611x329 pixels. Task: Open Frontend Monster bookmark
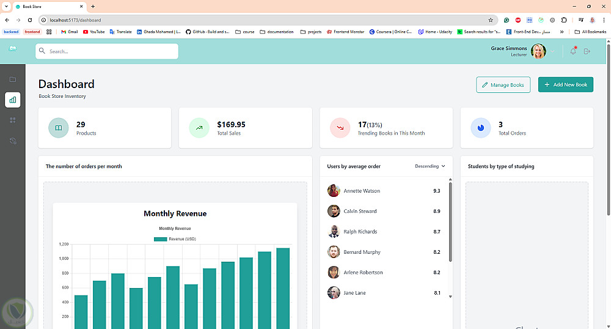click(345, 32)
